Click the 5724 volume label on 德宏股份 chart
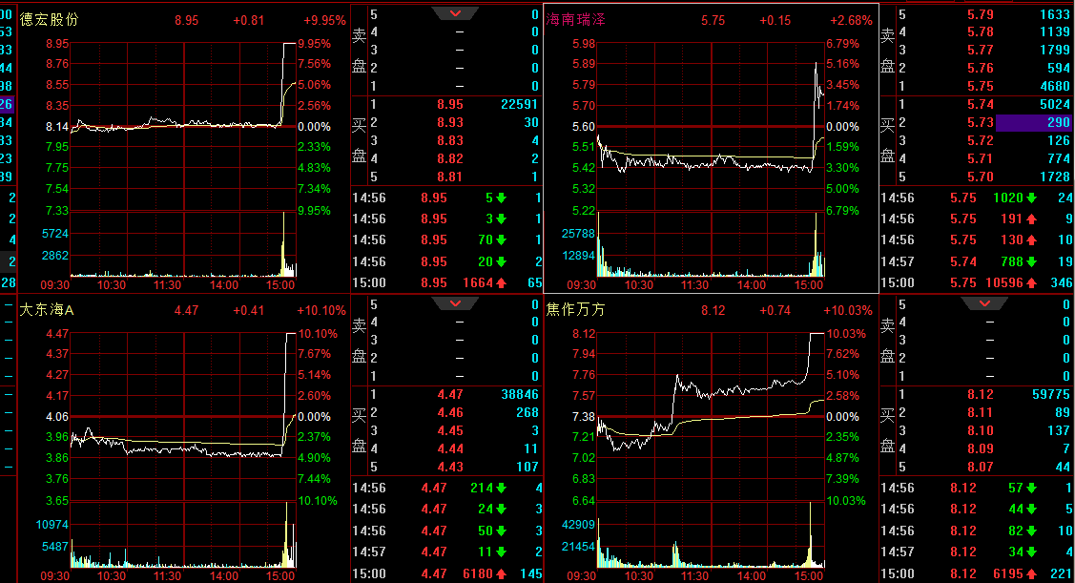1075x583 pixels. (x=55, y=234)
